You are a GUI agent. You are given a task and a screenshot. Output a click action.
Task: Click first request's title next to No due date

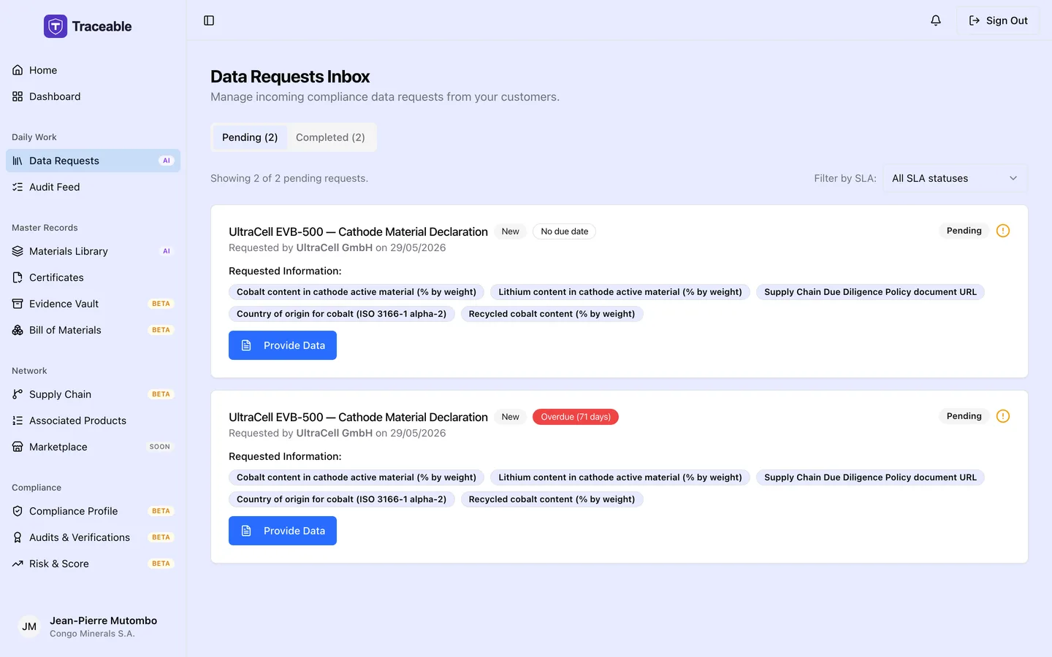[358, 231]
